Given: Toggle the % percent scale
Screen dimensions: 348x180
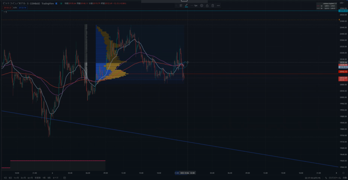Looking at the screenshot, I should (326, 178).
